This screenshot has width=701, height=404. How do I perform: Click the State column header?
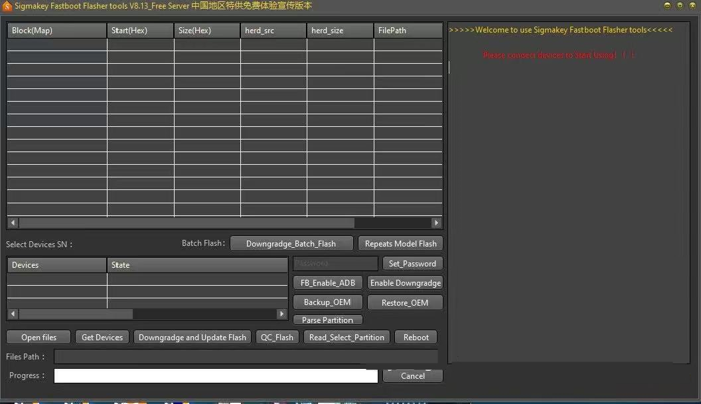pos(197,265)
